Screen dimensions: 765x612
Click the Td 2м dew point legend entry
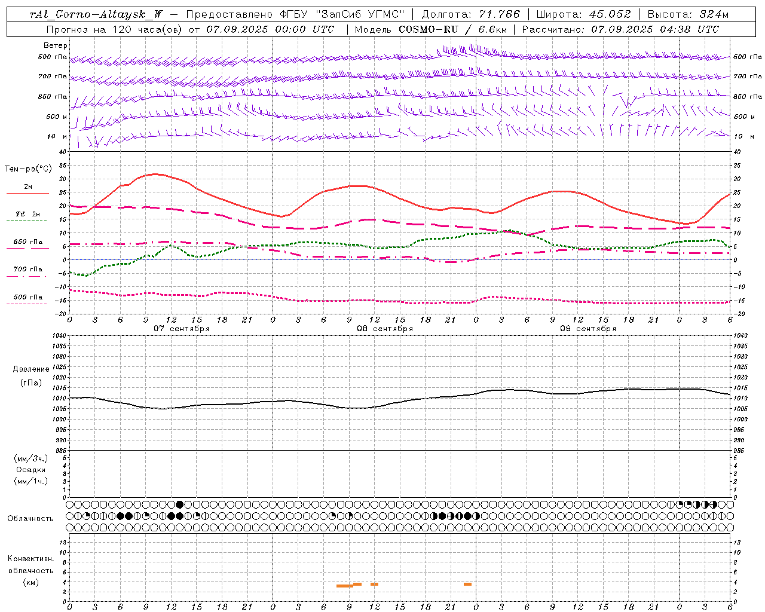tap(28, 214)
